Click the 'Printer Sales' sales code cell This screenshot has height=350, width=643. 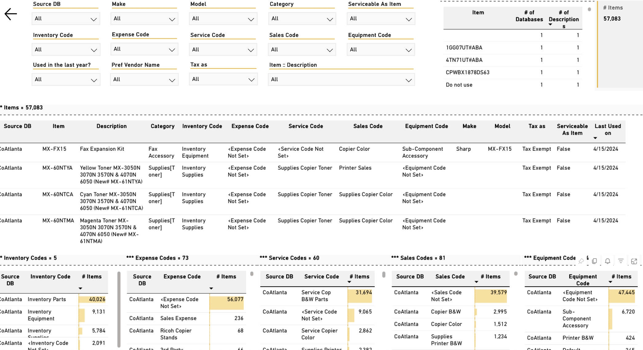(x=355, y=168)
